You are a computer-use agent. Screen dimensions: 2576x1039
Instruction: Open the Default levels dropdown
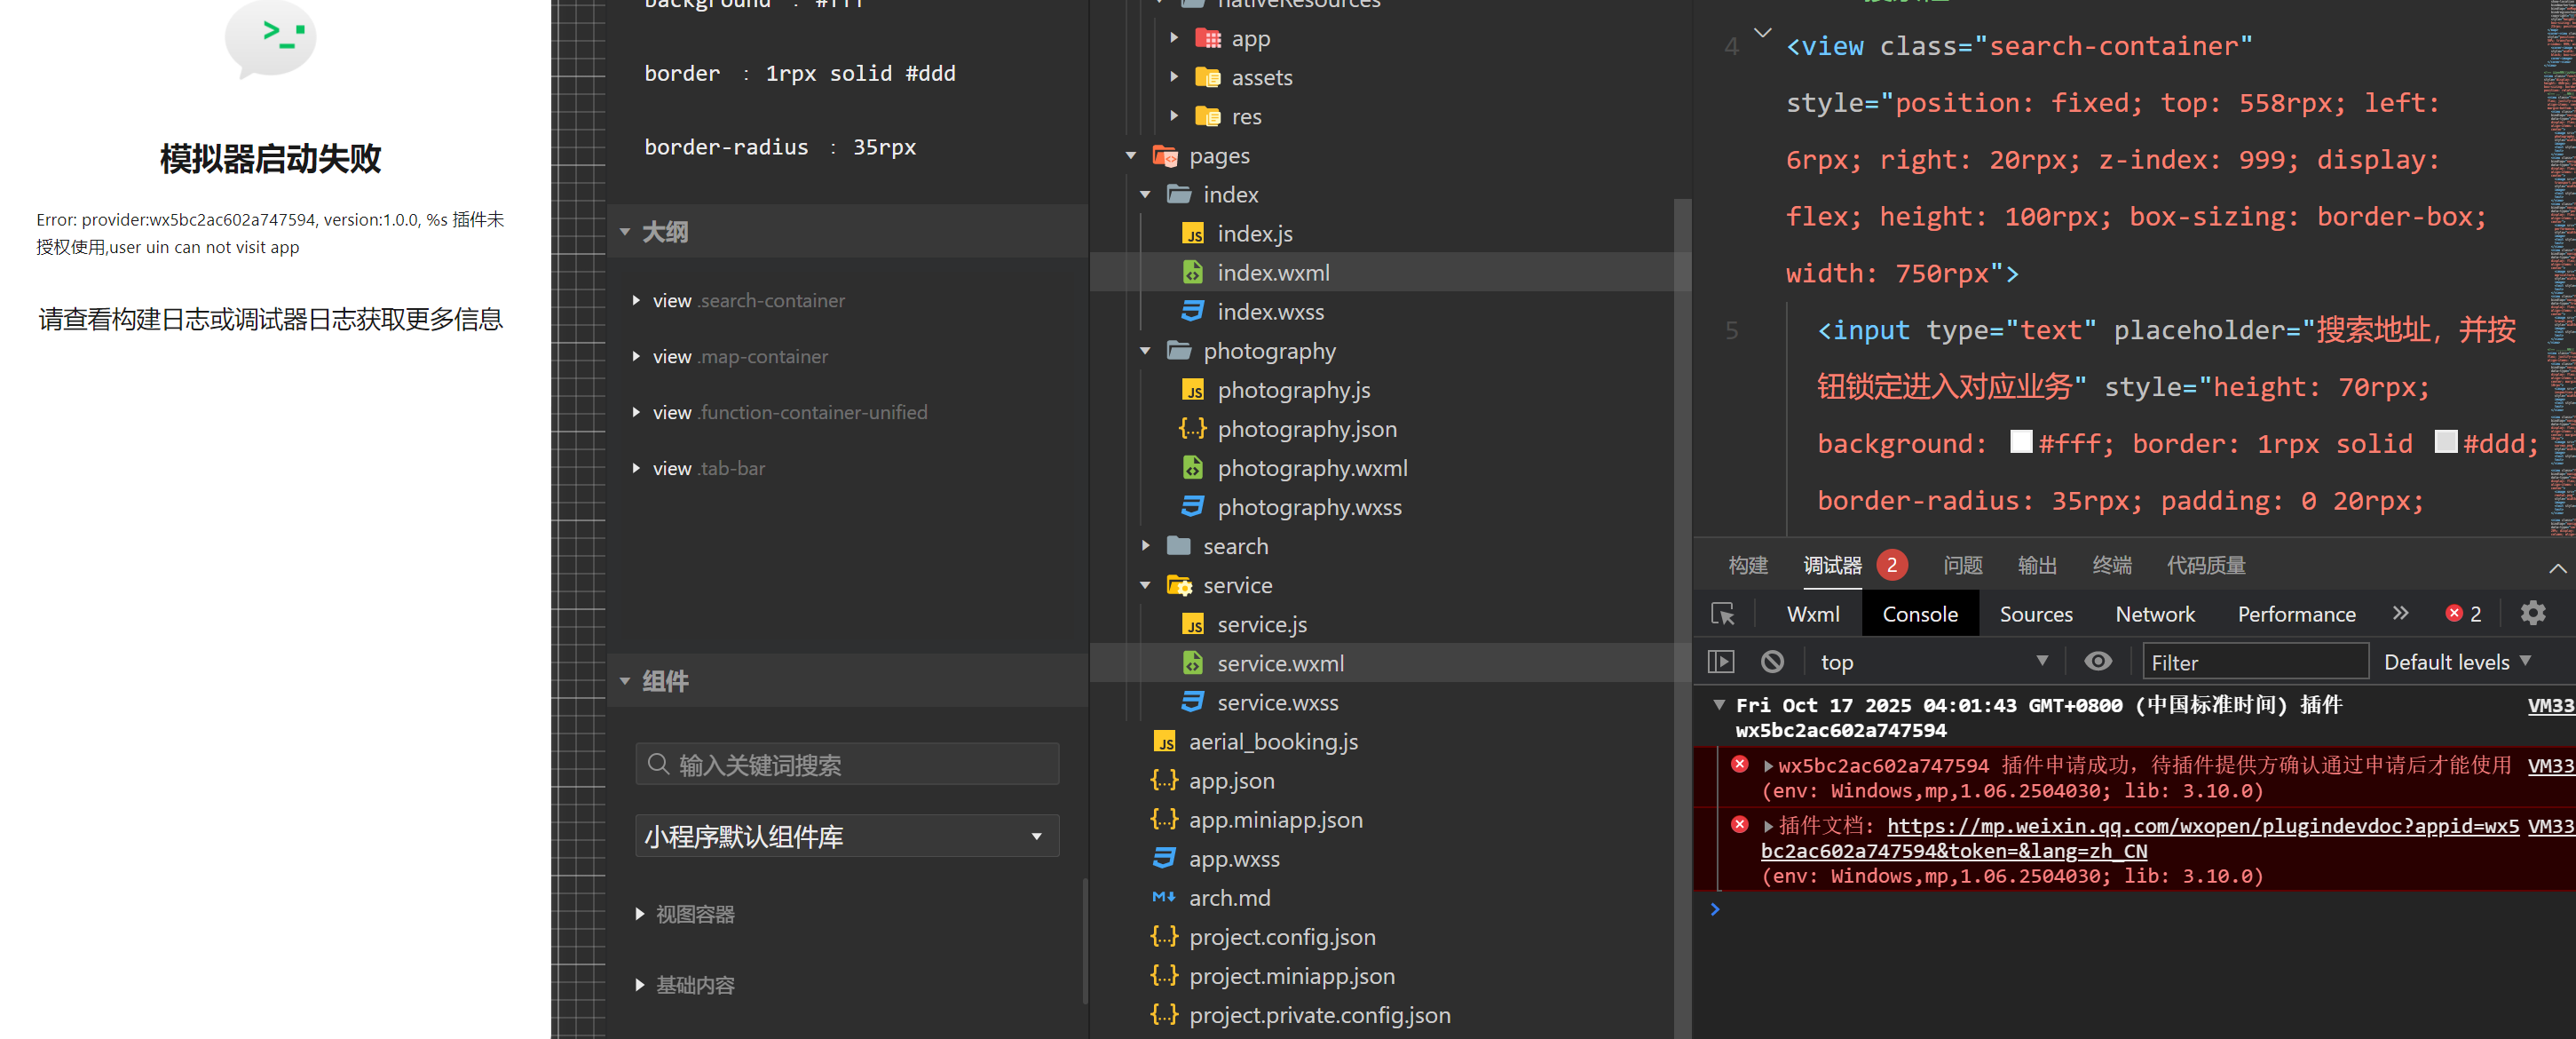(2456, 661)
